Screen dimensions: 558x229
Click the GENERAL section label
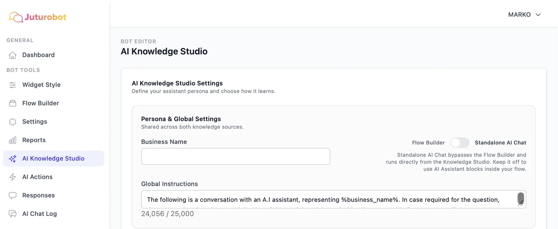(20, 40)
